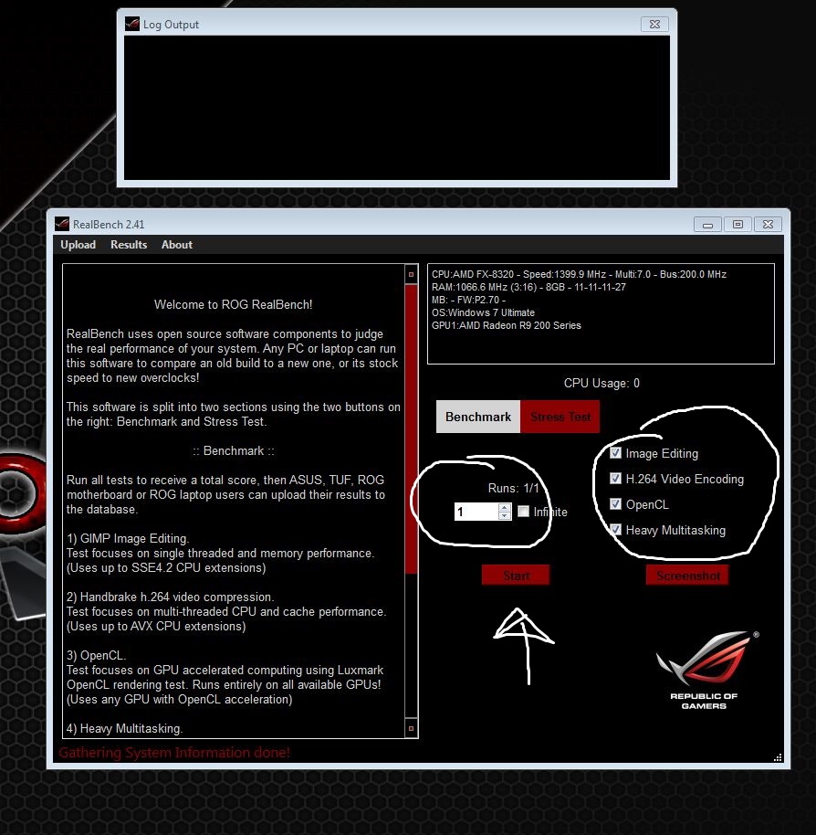Switch to the Stress Test tab
The image size is (816, 835).
point(560,417)
